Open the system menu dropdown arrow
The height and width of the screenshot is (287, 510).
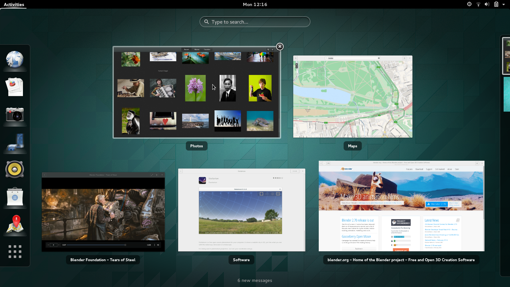(504, 4)
